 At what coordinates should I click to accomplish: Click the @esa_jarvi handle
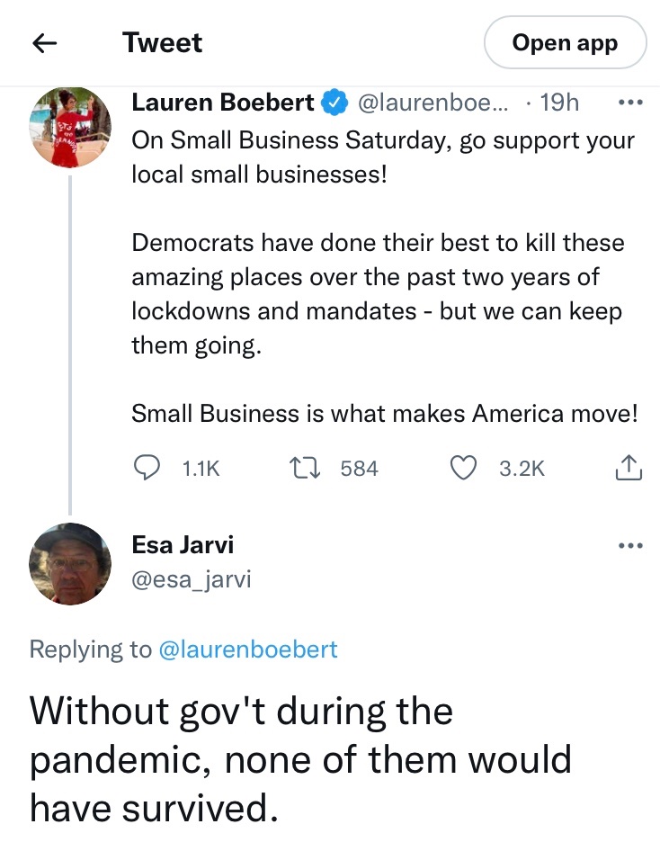click(x=192, y=580)
